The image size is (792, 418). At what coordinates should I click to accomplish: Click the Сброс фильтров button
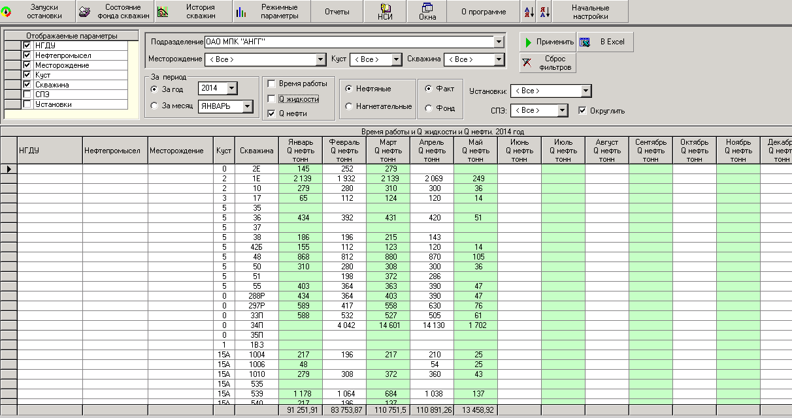[548, 63]
